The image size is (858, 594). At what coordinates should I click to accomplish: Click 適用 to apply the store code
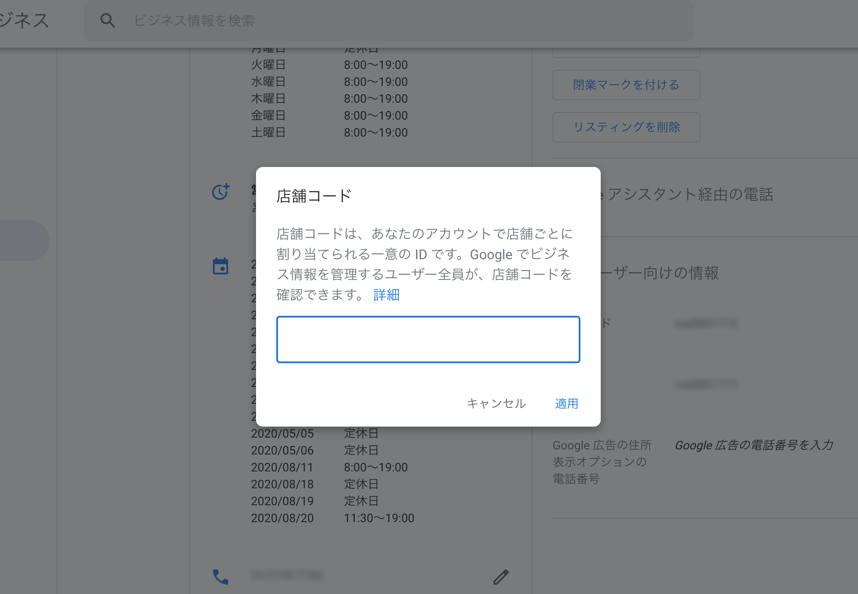[x=565, y=403]
